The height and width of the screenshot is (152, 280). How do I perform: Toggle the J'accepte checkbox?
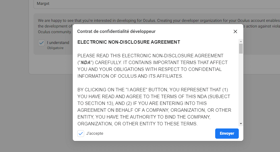(x=81, y=134)
